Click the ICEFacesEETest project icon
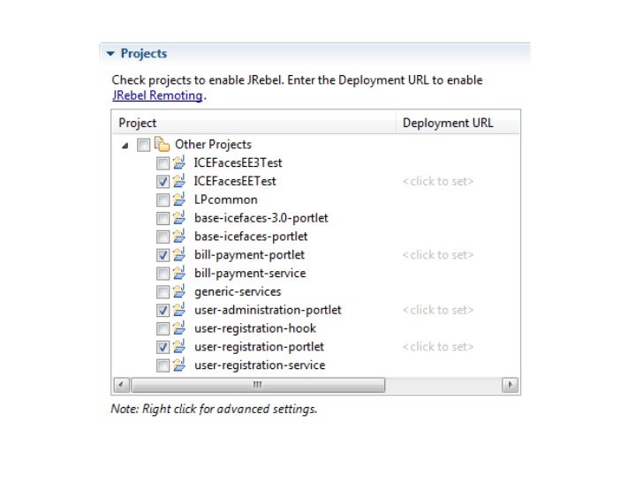643x482 pixels. pyautogui.click(x=178, y=181)
